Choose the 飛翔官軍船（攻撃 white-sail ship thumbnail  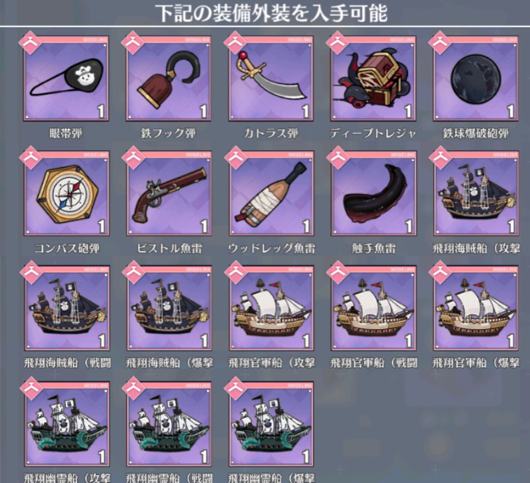[x=271, y=308]
